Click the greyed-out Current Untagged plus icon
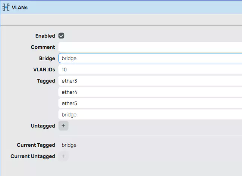242x176 pixels. click(x=63, y=156)
